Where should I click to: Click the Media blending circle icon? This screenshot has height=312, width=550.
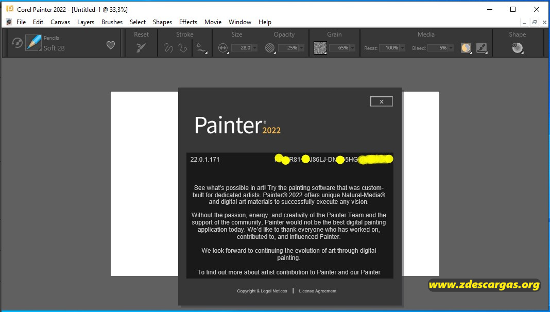466,48
